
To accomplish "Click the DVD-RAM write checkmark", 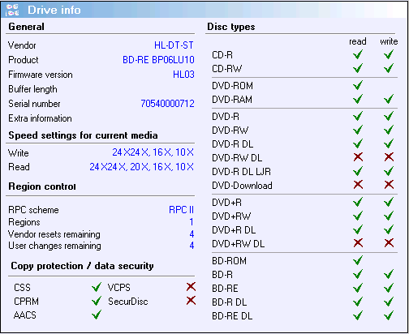I will click(x=389, y=99).
